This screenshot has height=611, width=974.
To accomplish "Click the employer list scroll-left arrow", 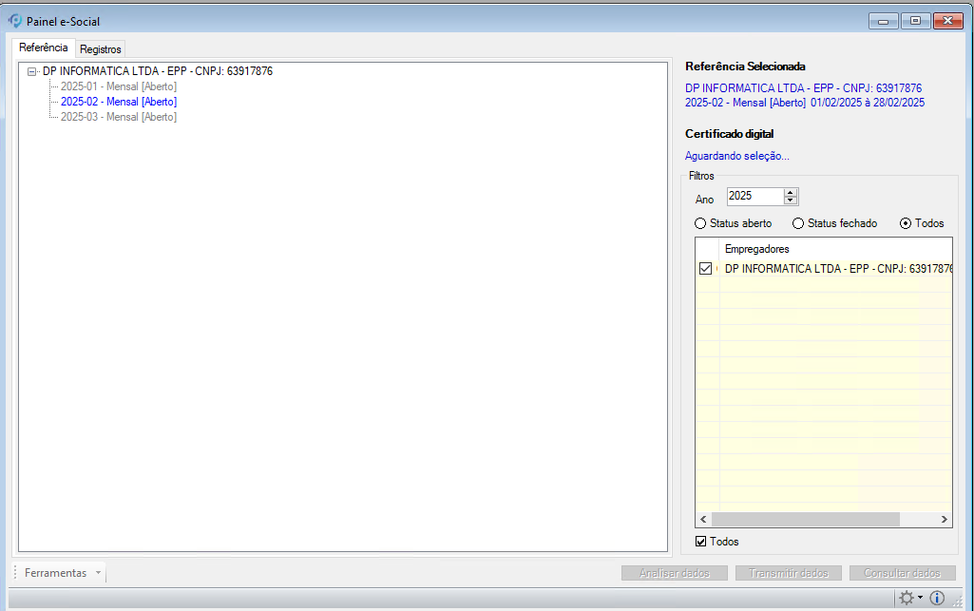I will (x=704, y=520).
